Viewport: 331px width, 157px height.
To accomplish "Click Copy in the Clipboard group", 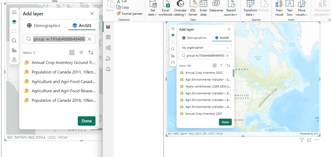I will pos(123,7).
